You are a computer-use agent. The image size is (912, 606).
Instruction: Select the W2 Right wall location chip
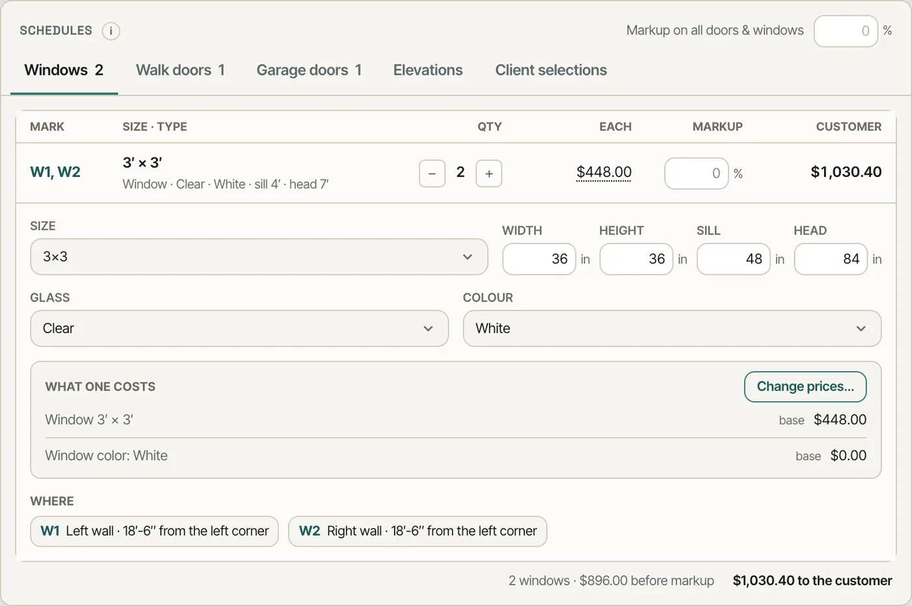point(418,531)
